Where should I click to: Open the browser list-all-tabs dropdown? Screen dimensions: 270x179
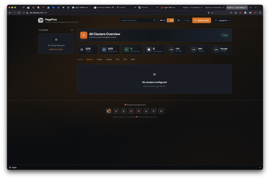(x=255, y=7)
